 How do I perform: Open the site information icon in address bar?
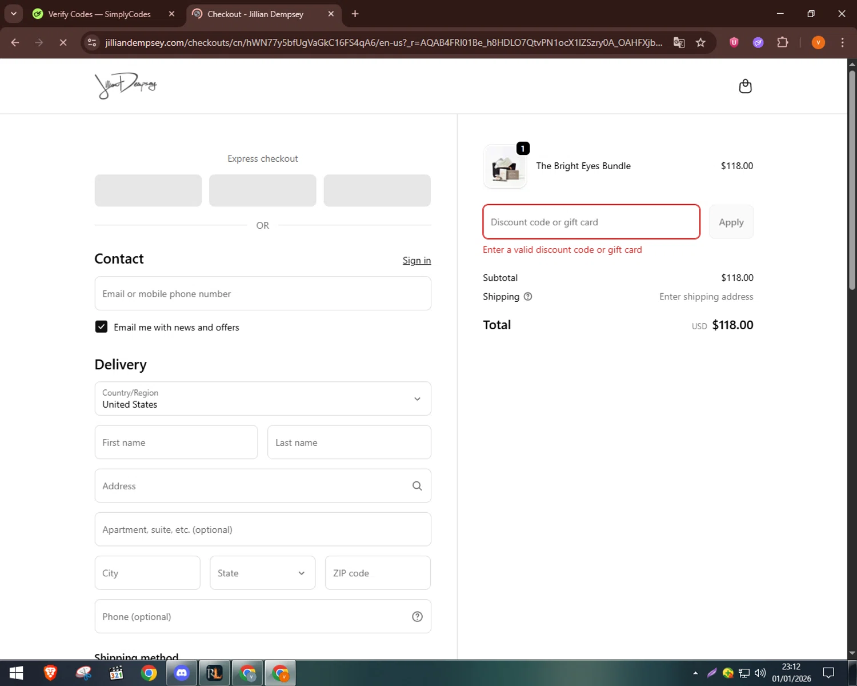tap(92, 42)
